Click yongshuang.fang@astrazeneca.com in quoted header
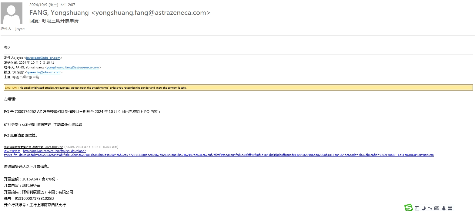The width and height of the screenshot is (475, 211). (x=72, y=68)
